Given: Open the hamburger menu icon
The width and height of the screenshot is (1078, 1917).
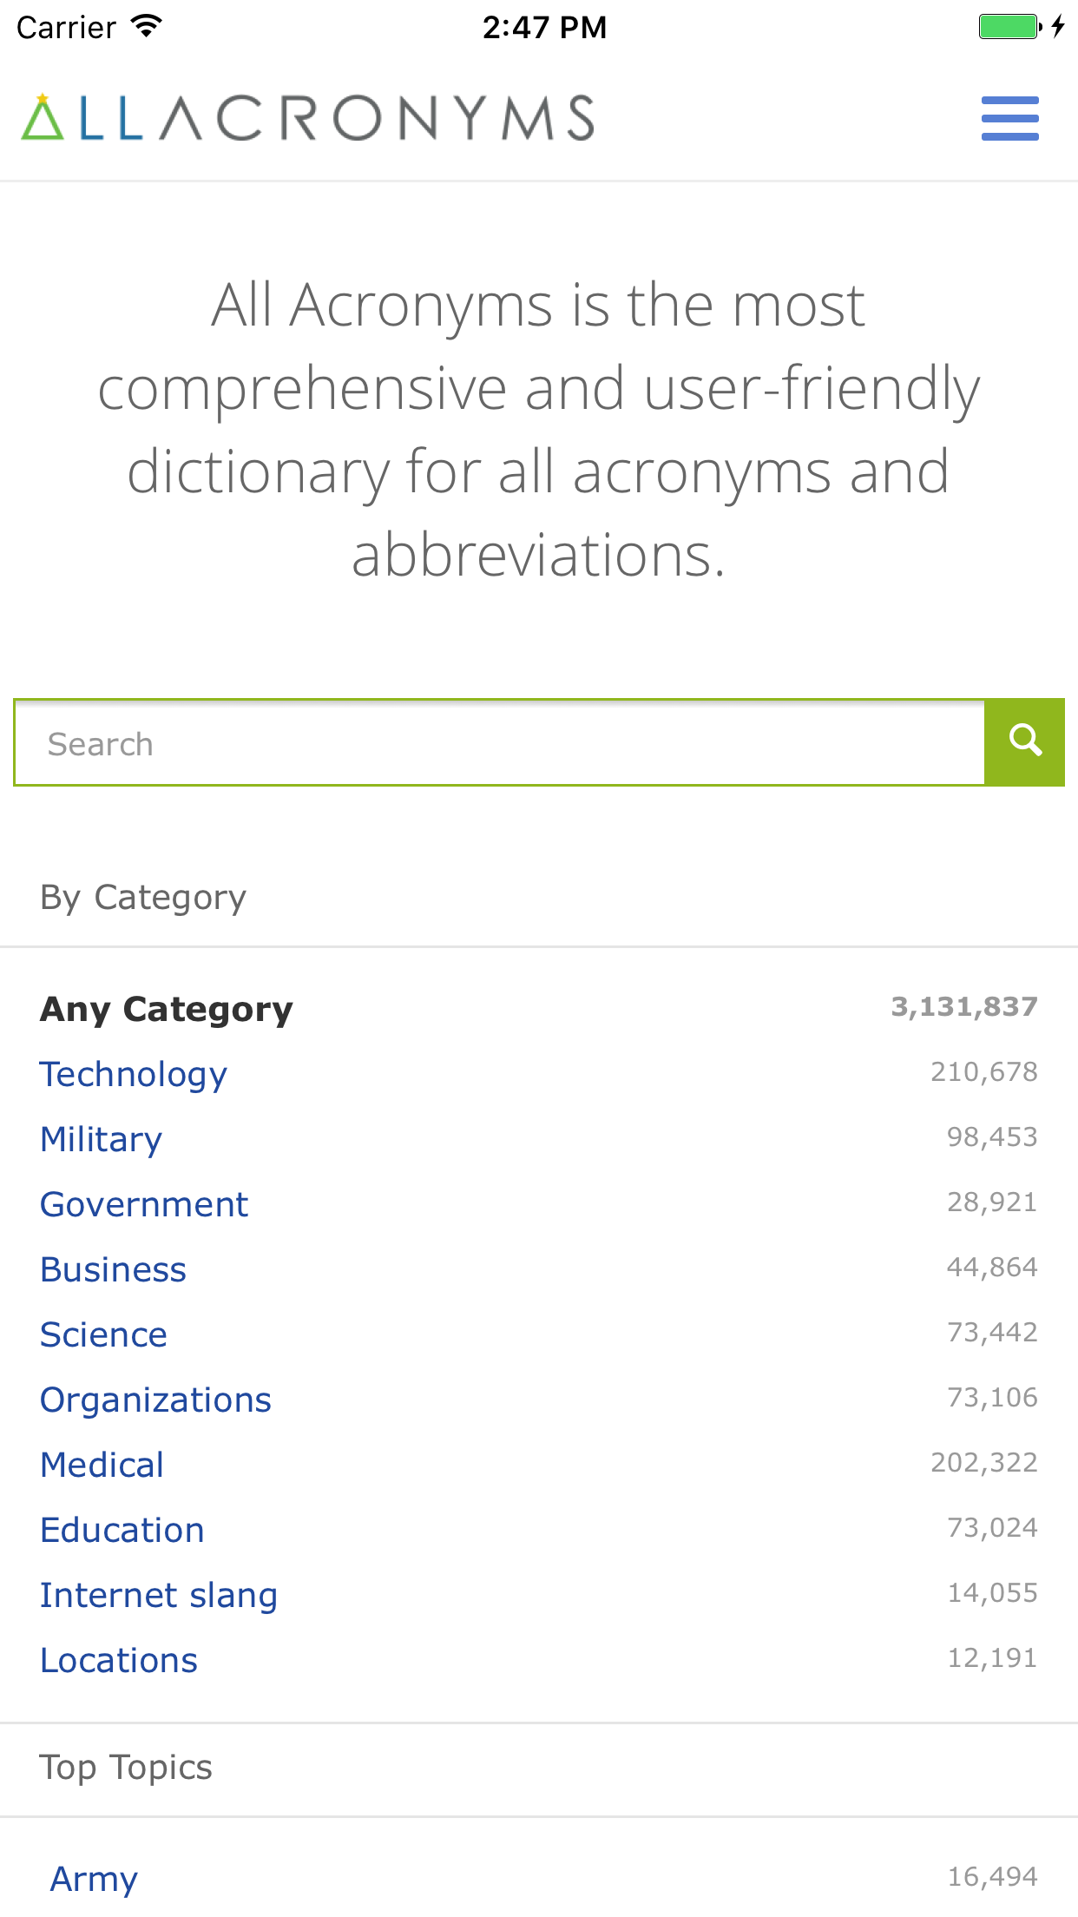Looking at the screenshot, I should point(1009,118).
